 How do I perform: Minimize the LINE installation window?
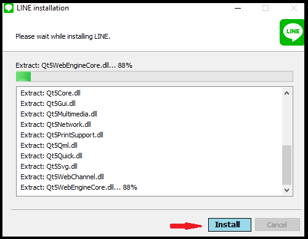coord(238,8)
